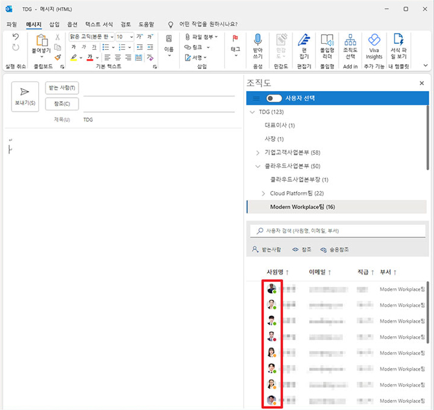Open font color dropdown arrow
Image resolution: width=434 pixels, height=410 pixels.
[97, 58]
